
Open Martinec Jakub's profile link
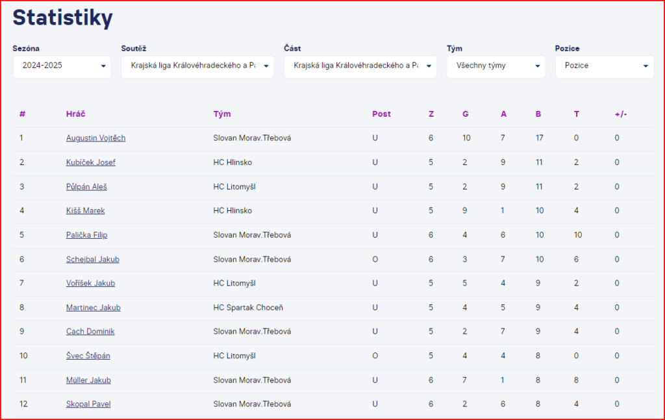point(93,308)
